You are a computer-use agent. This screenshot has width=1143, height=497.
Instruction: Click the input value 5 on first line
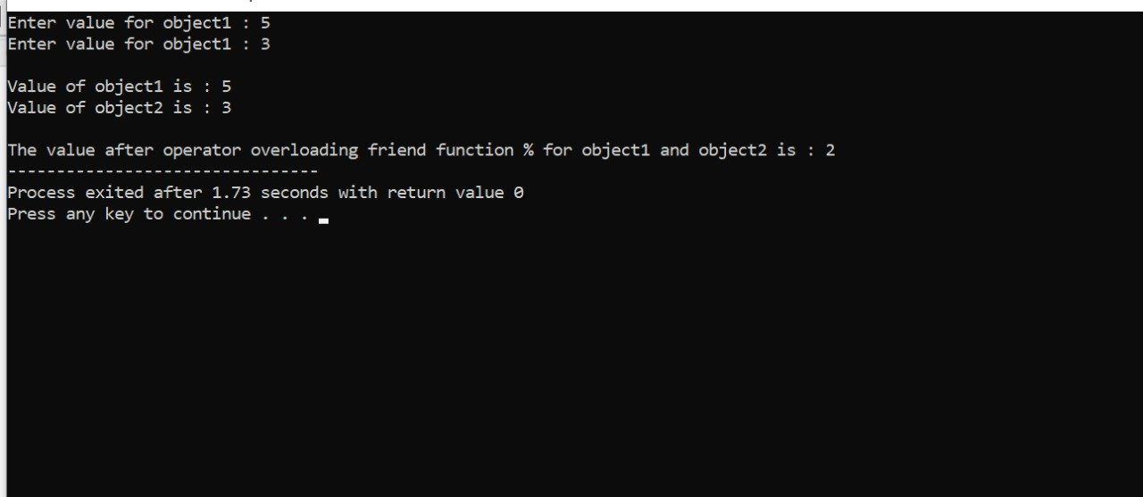(265, 22)
